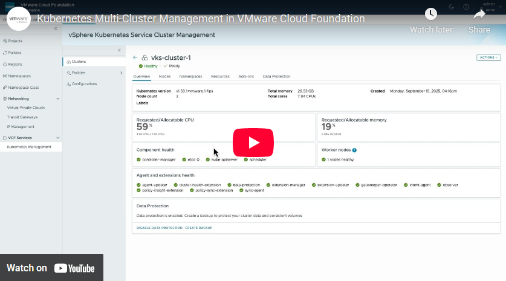Click gatekeeper-operator status icon
This screenshot has width=506, height=281.
(357, 185)
